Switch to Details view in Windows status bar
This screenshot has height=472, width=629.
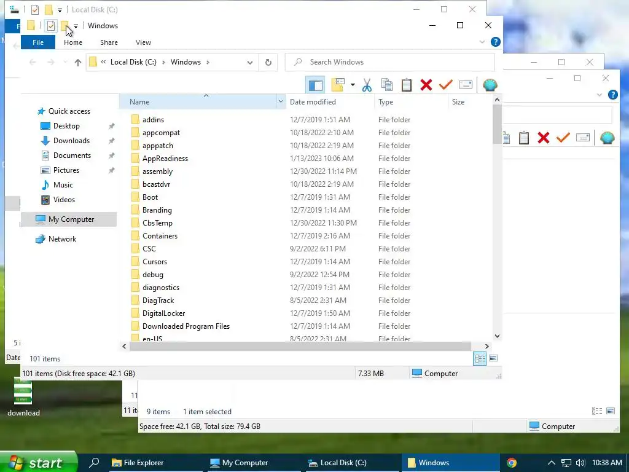click(x=480, y=358)
